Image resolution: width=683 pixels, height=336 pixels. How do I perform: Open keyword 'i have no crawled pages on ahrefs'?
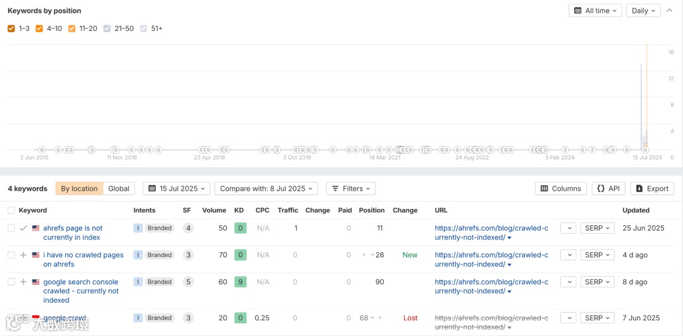83,260
